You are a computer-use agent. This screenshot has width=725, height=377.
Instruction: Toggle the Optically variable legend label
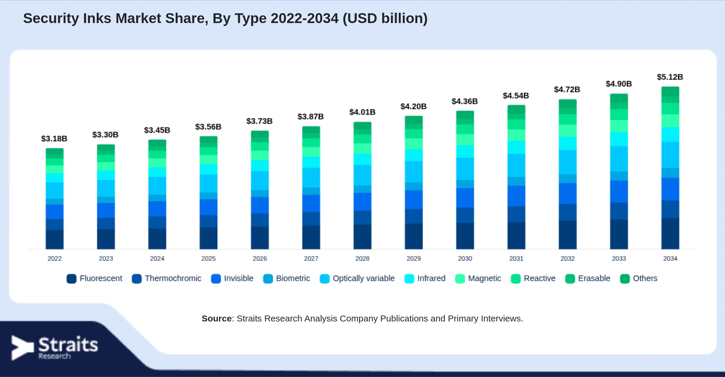364,278
